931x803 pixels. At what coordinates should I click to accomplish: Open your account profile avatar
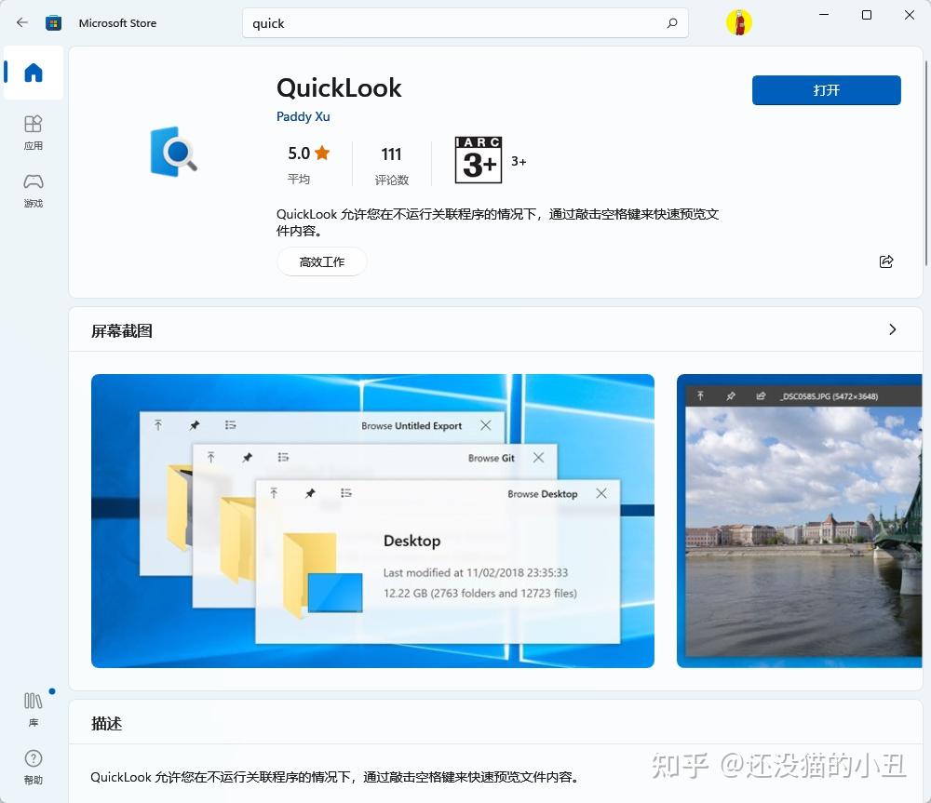[738, 22]
